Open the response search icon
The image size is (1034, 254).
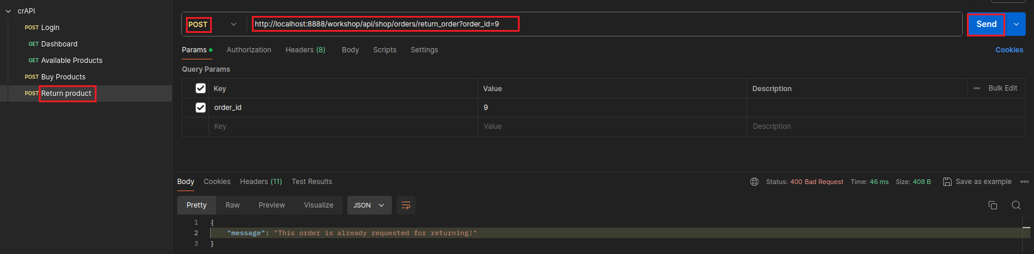[1016, 205]
